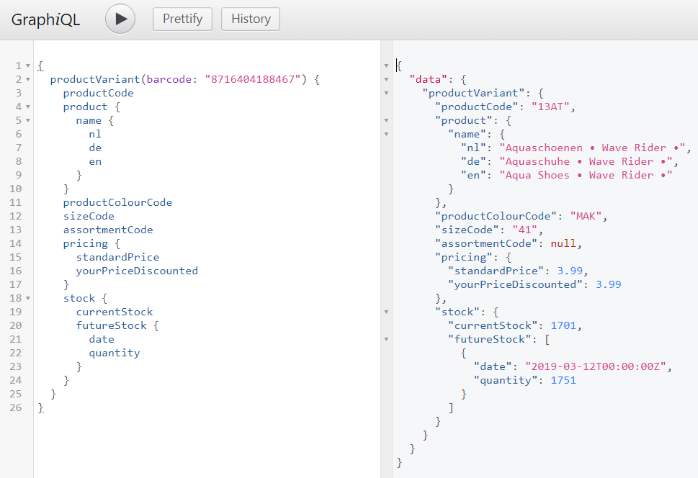
Task: Click futureStock on line 20
Action: [x=111, y=325]
